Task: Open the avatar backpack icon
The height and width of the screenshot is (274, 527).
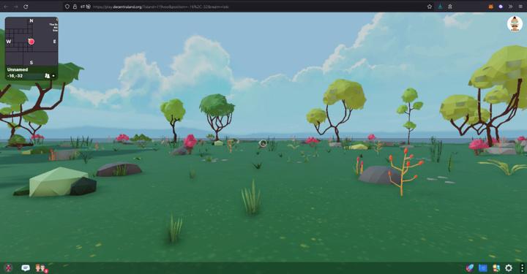Action: tap(496, 267)
